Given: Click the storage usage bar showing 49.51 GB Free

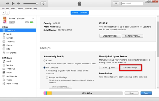Looking at the screenshot, I should point(83,93).
